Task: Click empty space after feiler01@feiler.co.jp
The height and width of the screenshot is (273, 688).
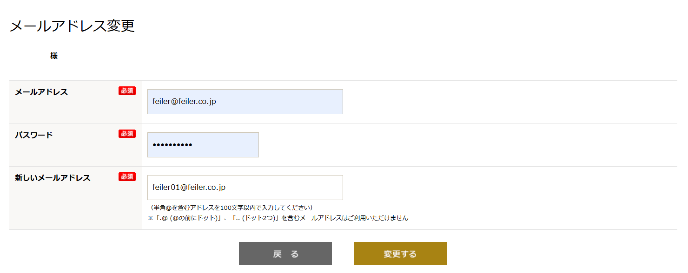Action: [288, 188]
